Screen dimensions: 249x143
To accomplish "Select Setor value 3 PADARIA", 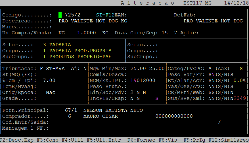I will pos(57,45).
